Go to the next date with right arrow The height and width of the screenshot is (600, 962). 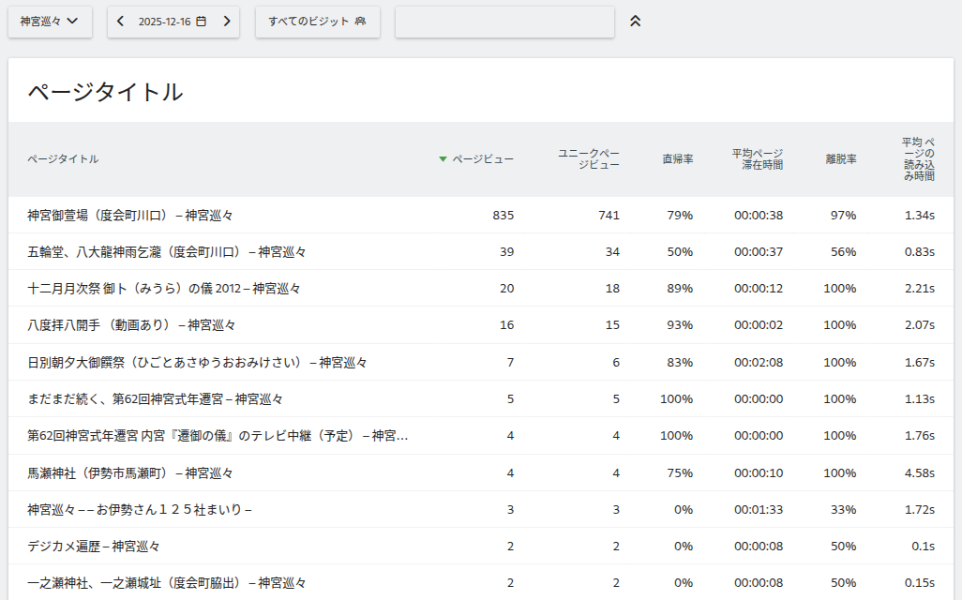tap(226, 22)
